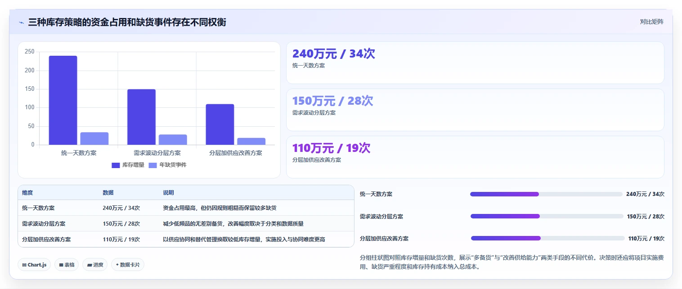This screenshot has height=289, width=682.
Task: Click the 240 inventory bar for 统一天数方案
Action: tap(63, 100)
